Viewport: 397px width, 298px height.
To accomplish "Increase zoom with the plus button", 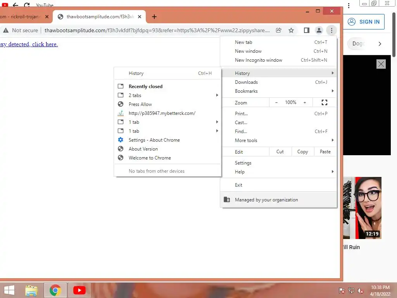I will (305, 102).
